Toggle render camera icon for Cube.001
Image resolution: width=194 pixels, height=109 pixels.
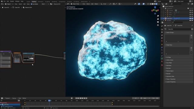(192, 18)
